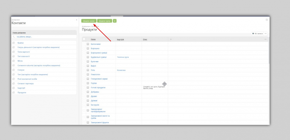Click the directory icon beside Продукти in sidebar
The width and height of the screenshot is (290, 140).
[14, 93]
